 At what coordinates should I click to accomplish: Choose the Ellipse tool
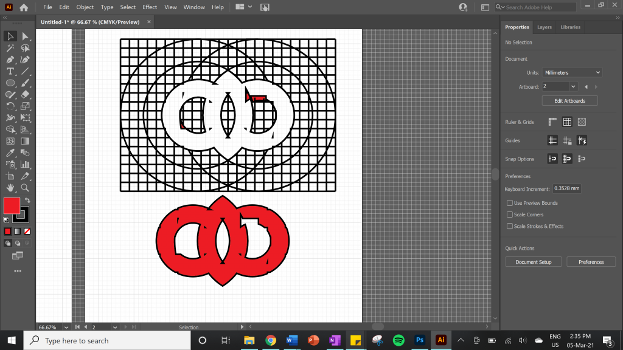point(10,83)
